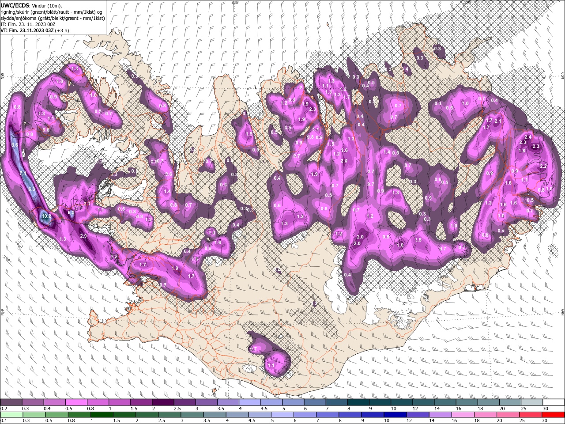The height and width of the screenshot is (424, 565).
Task: Pick the upper snow legend swatch labeled 0.5
Action: point(76,402)
